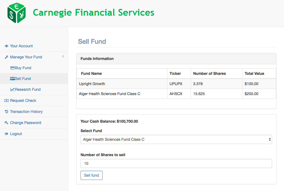284x191 pixels.
Task: Click the 15.625 shares value
Action: click(x=199, y=94)
